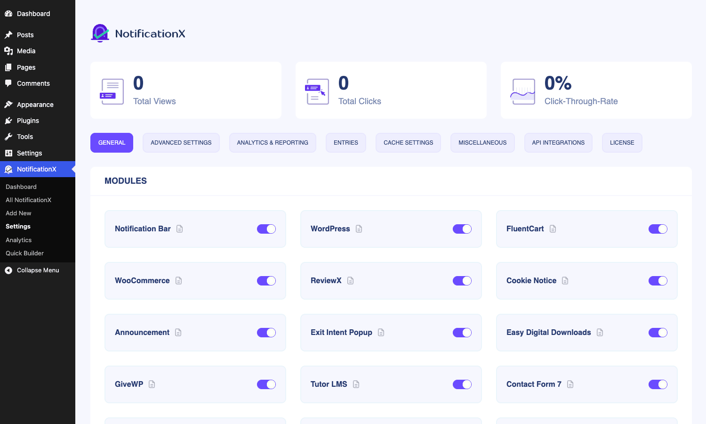Turn off the Exit Intent Popup toggle

pyautogui.click(x=462, y=333)
